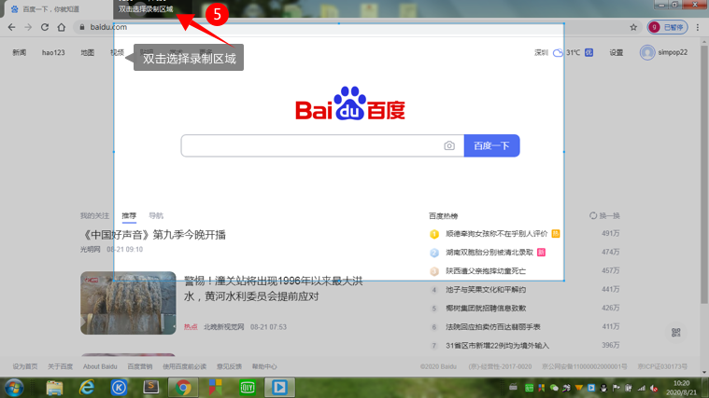The height and width of the screenshot is (398, 709).
Task: Click the WeChat tray icon
Action: [x=554, y=388]
